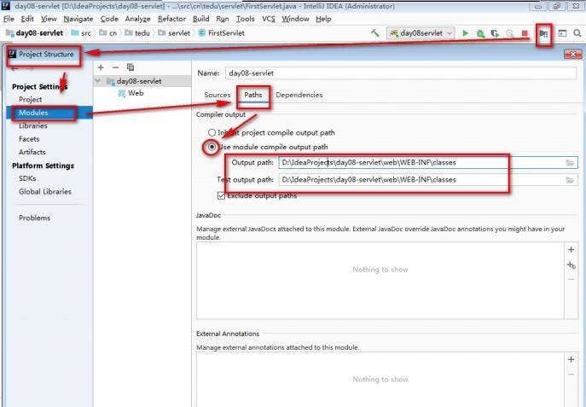This screenshot has height=407, width=586.
Task: Switch to the Paths tab
Action: tap(253, 95)
